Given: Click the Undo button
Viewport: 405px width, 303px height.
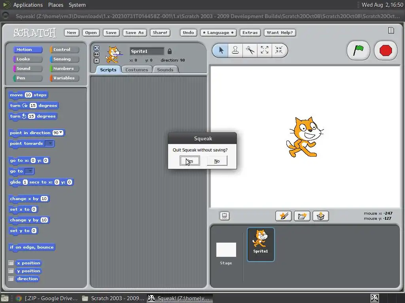Looking at the screenshot, I should point(188,32).
